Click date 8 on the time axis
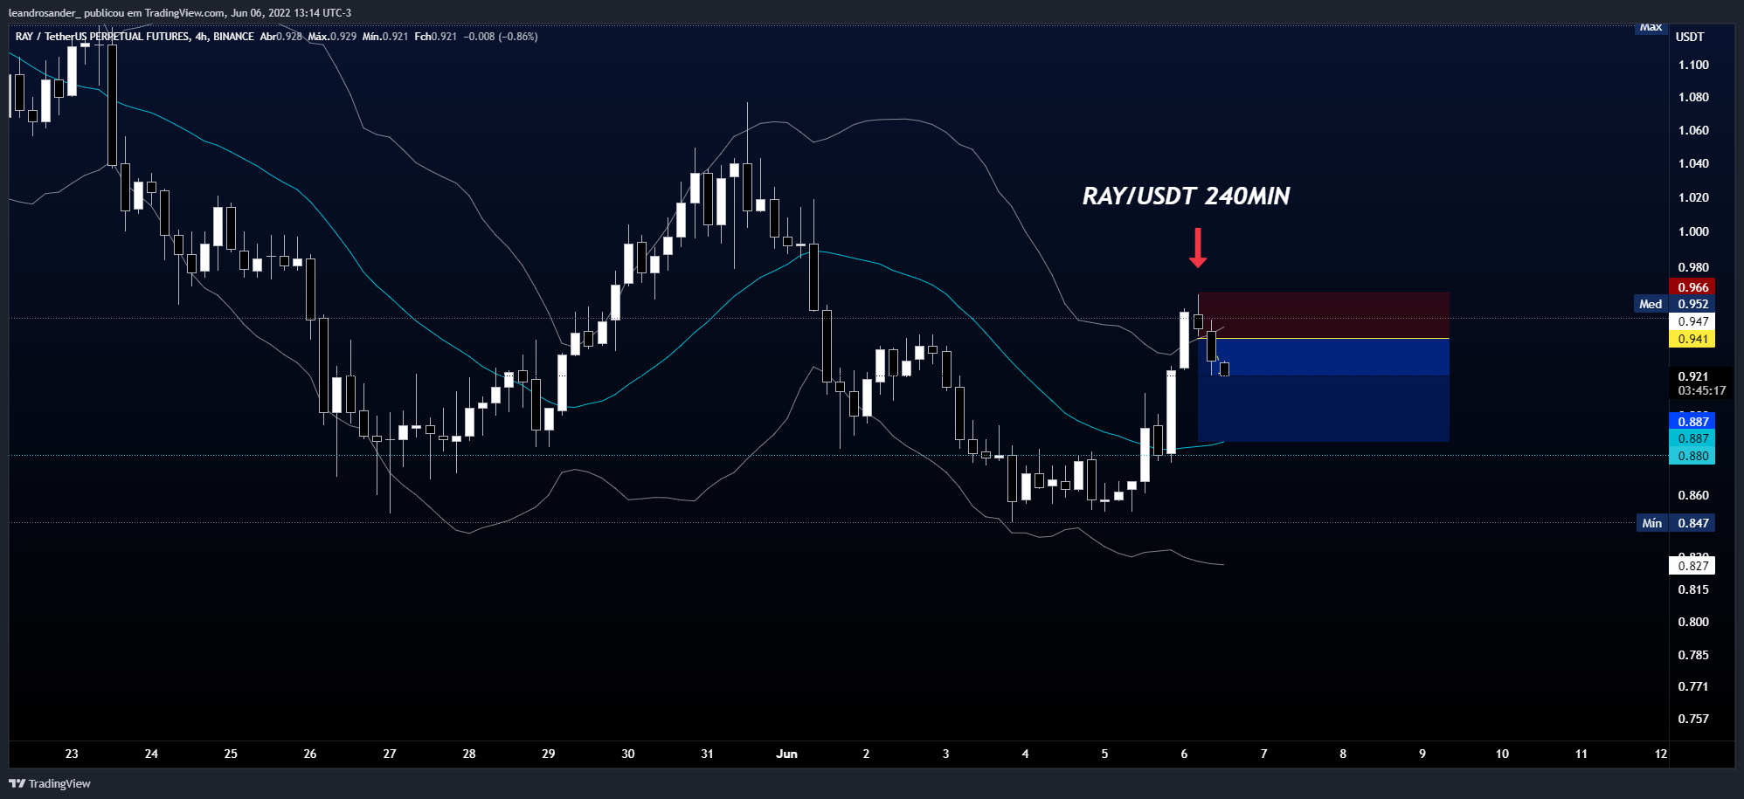This screenshot has width=1744, height=799. pos(1343,754)
